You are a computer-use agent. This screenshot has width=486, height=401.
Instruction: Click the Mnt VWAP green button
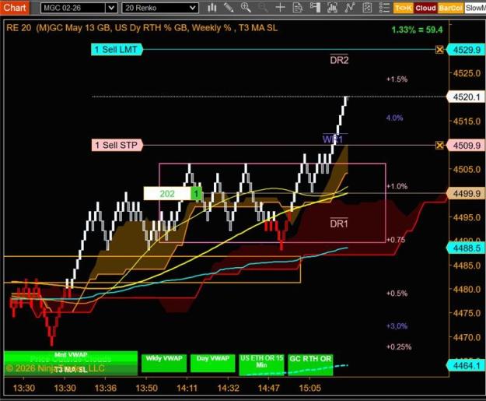point(71,355)
